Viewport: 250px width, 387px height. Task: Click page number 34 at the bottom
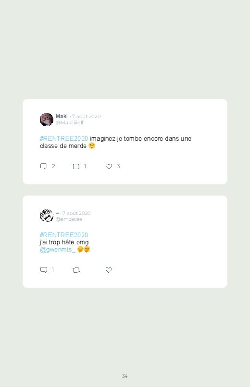coord(125,376)
